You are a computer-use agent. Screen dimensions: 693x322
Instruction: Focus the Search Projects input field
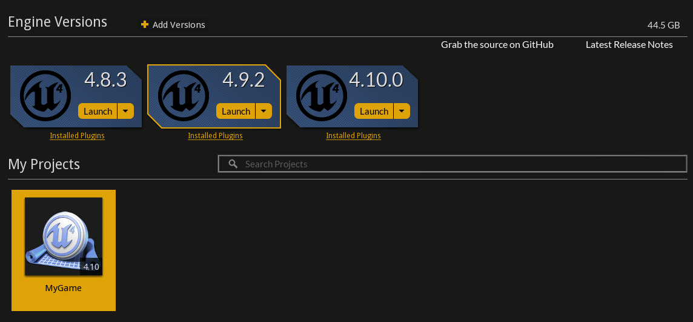453,164
